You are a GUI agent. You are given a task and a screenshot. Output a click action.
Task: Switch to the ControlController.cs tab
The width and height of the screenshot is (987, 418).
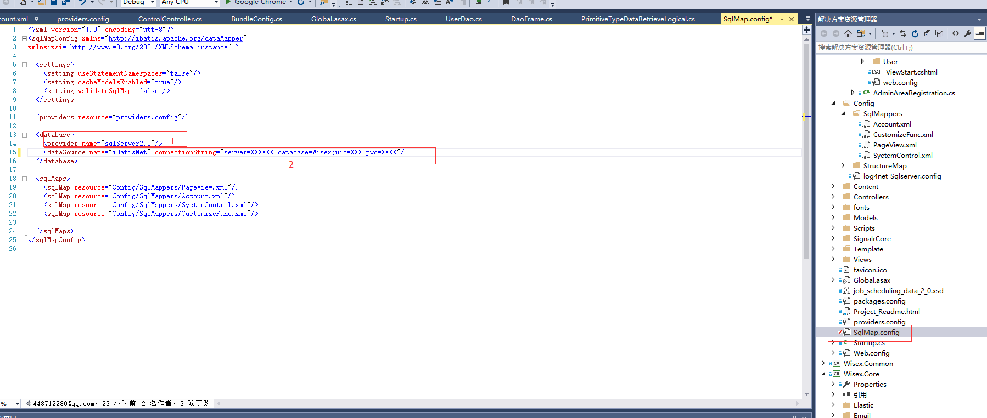[x=170, y=19]
